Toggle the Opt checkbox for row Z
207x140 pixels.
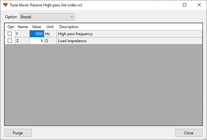coord(10,41)
